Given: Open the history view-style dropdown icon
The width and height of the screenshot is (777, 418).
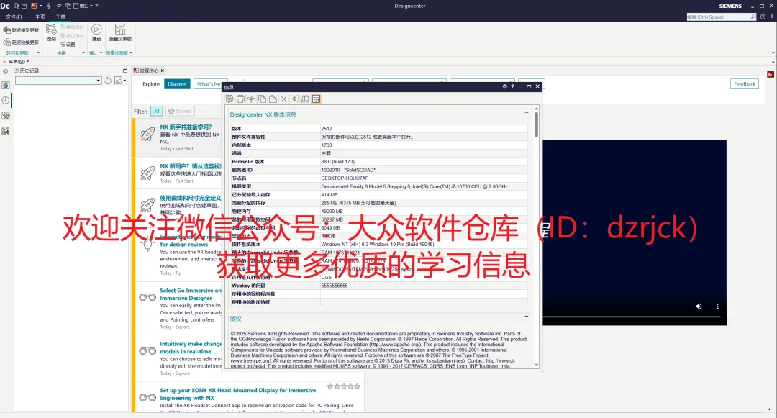Looking at the screenshot, I should 119,81.
